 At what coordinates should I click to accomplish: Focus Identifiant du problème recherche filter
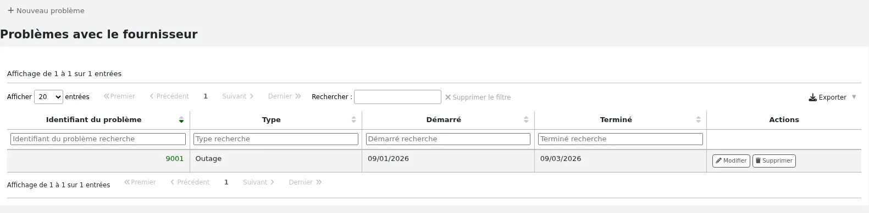click(x=98, y=139)
